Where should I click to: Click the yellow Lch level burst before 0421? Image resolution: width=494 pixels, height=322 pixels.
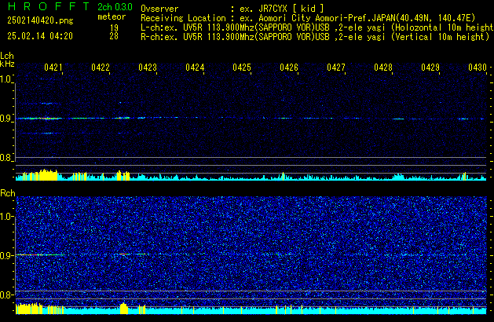coord(48,175)
